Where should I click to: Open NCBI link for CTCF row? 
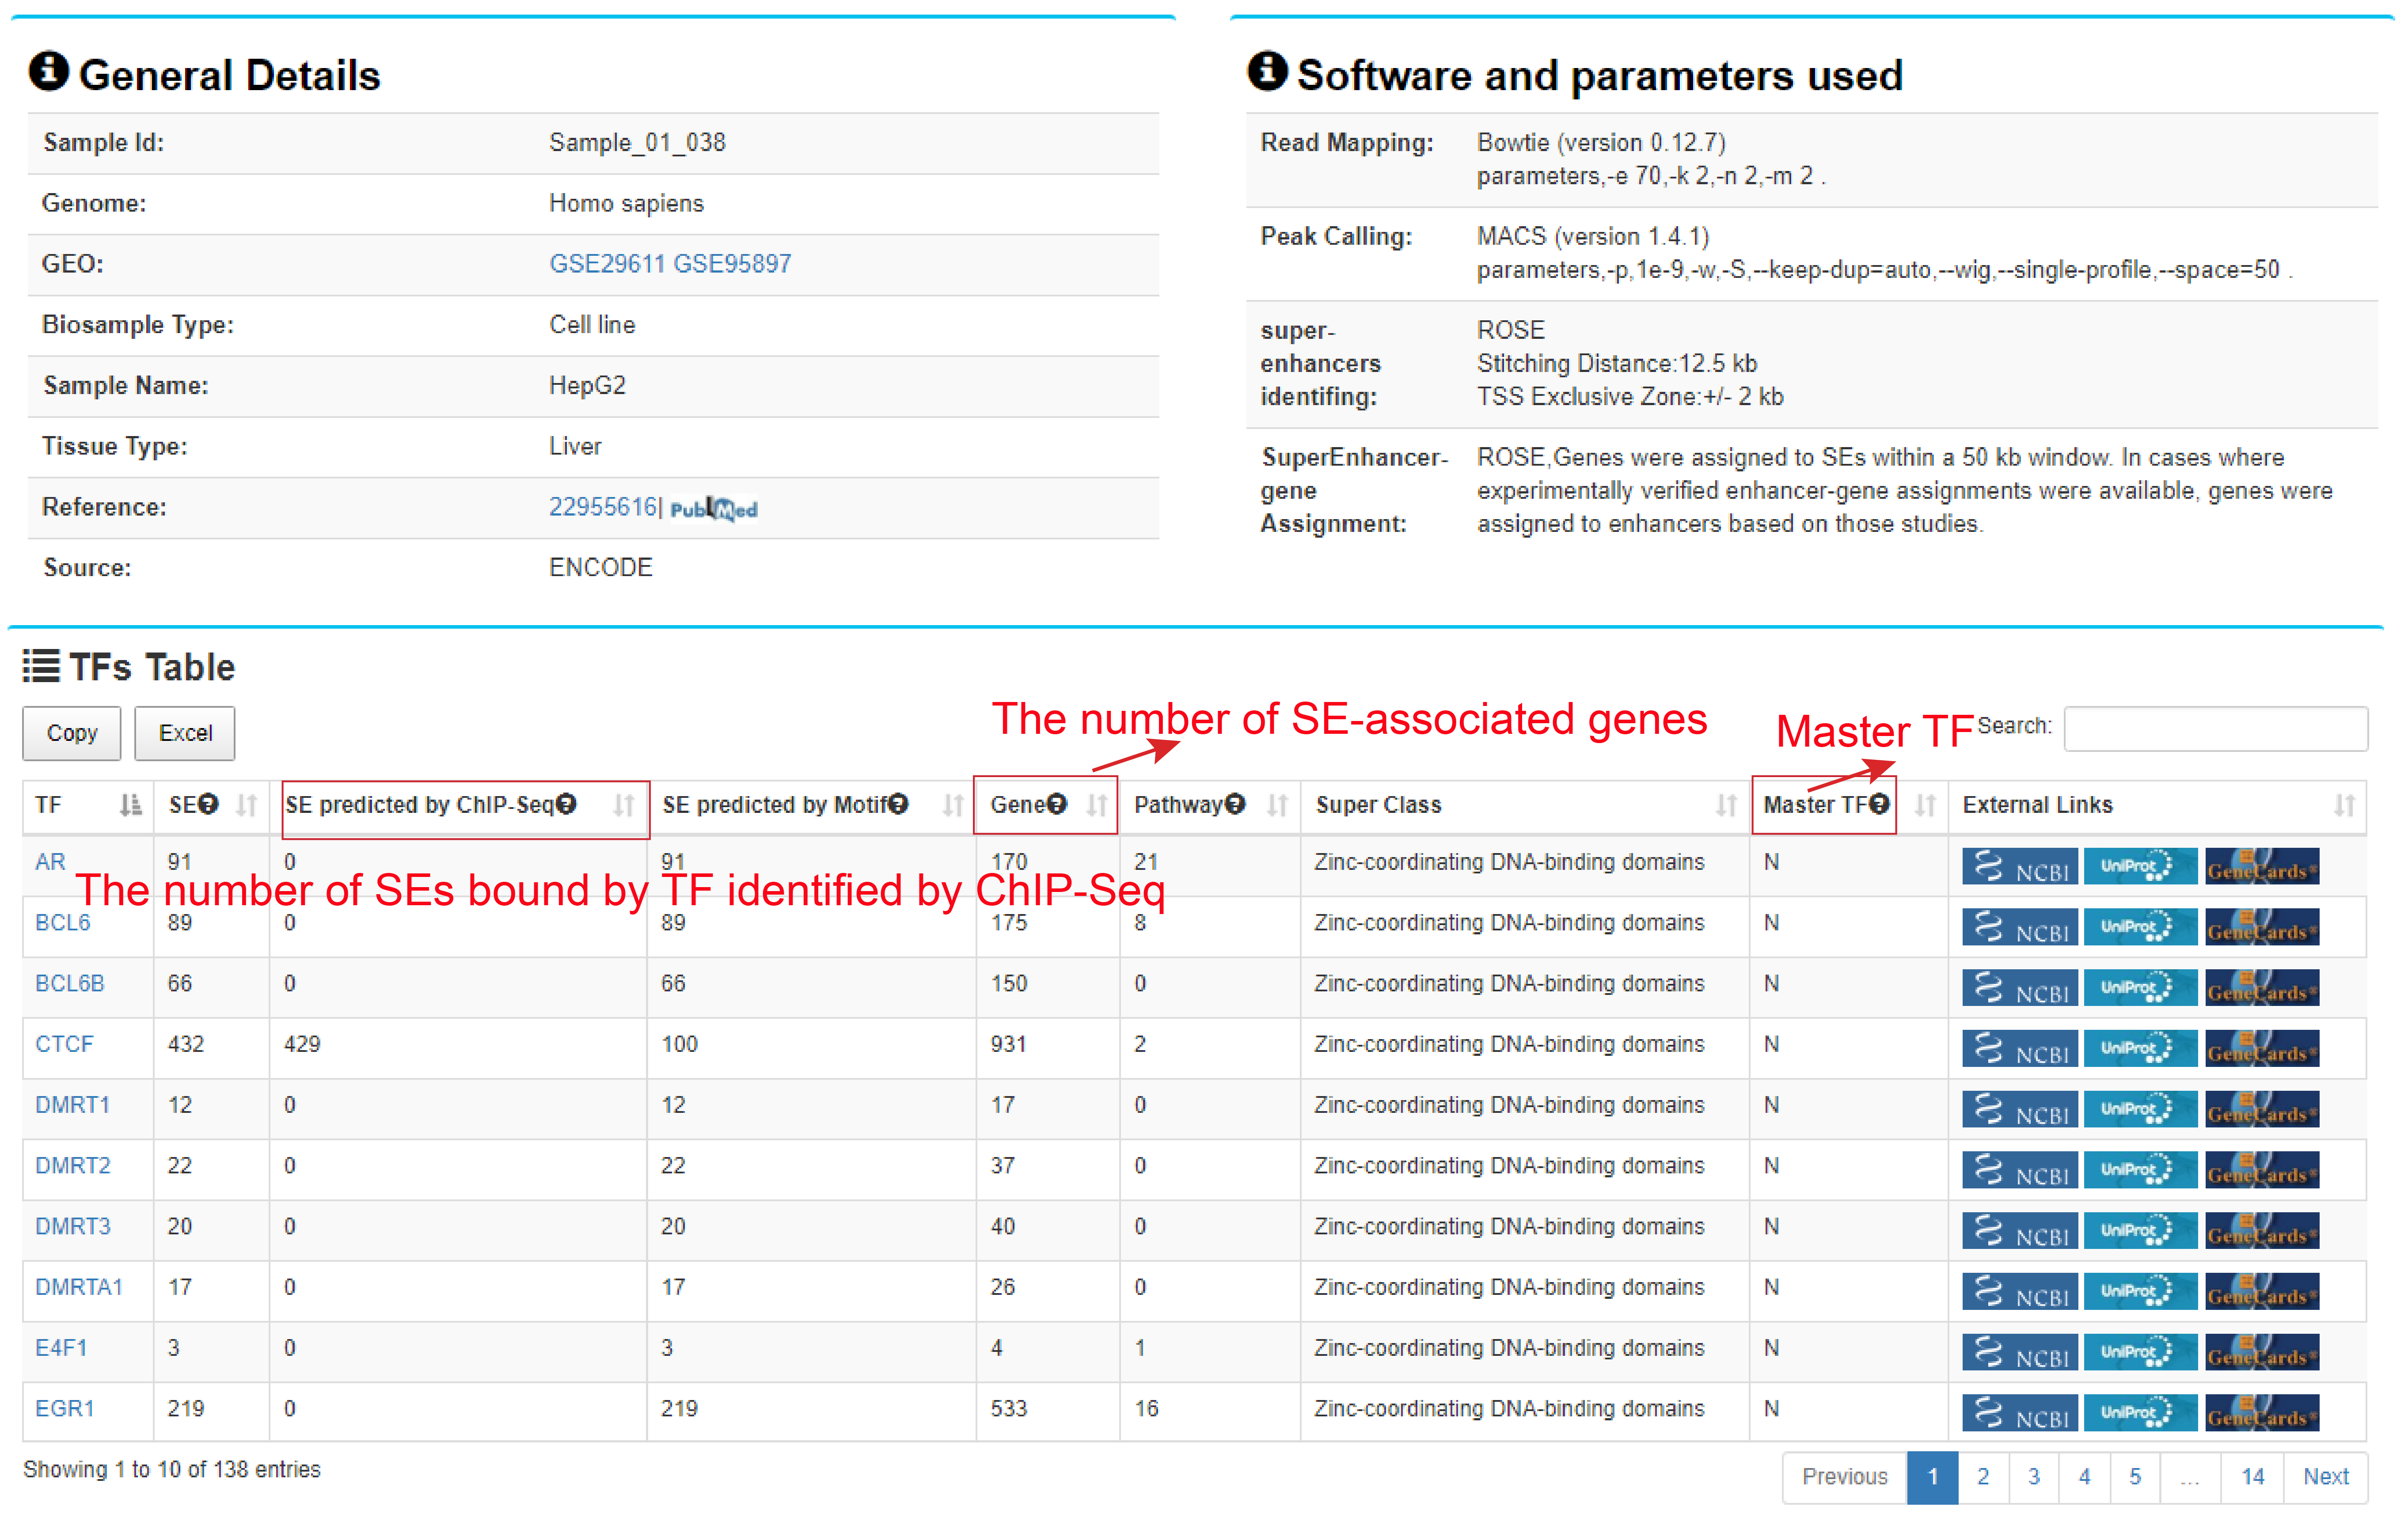point(2019,1049)
